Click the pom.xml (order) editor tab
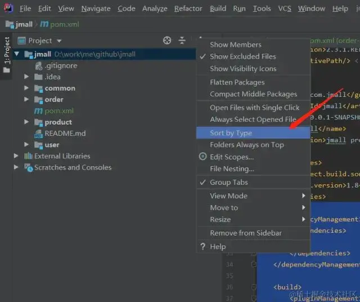This screenshot has height=302, width=360. pyautogui.click(x=335, y=41)
